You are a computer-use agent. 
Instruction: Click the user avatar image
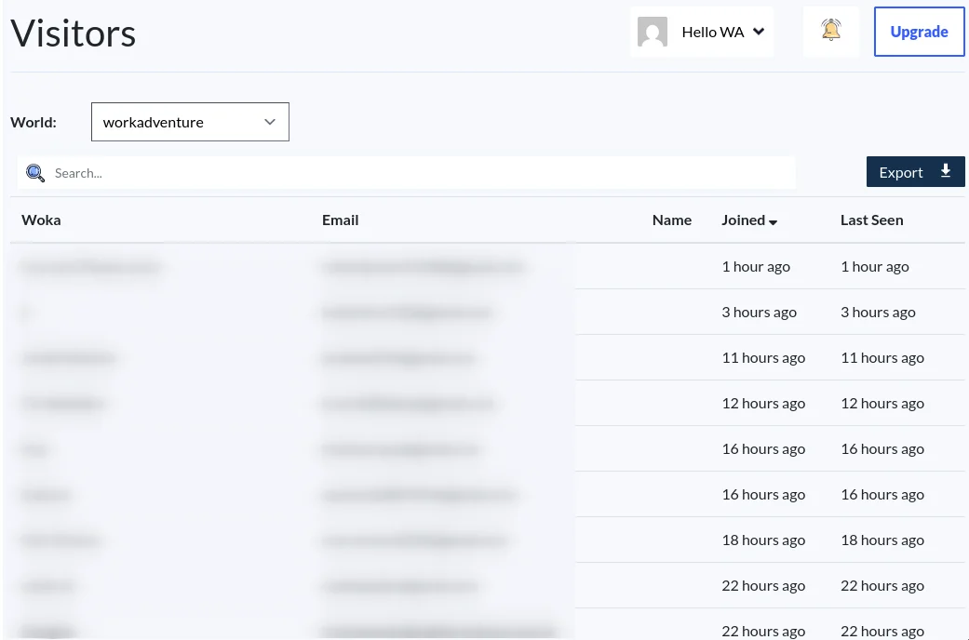pos(652,32)
